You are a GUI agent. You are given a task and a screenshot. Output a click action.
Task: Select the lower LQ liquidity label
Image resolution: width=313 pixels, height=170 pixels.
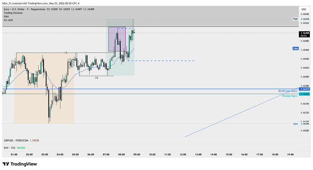97,78
